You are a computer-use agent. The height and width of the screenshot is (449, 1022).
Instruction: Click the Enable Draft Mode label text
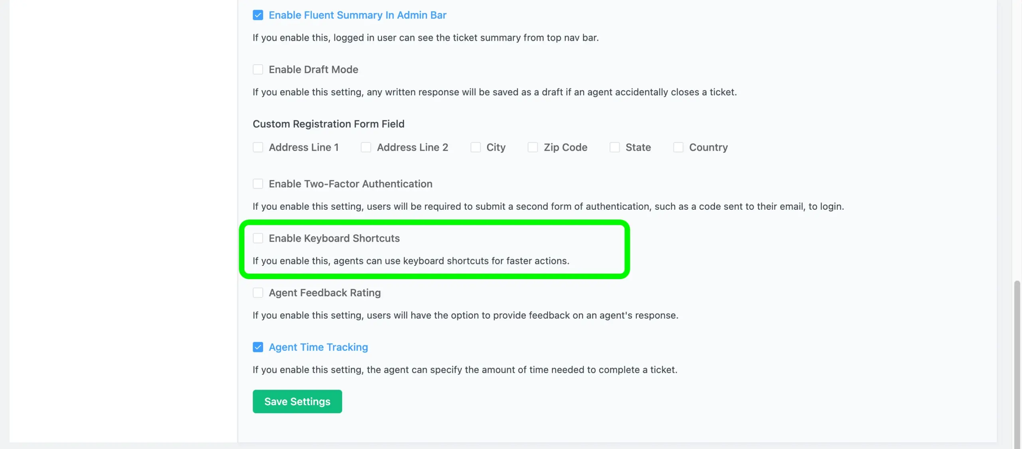pos(313,69)
